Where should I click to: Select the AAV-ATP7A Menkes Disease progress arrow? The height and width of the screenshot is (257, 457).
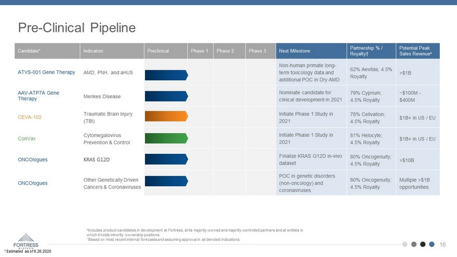(x=165, y=96)
